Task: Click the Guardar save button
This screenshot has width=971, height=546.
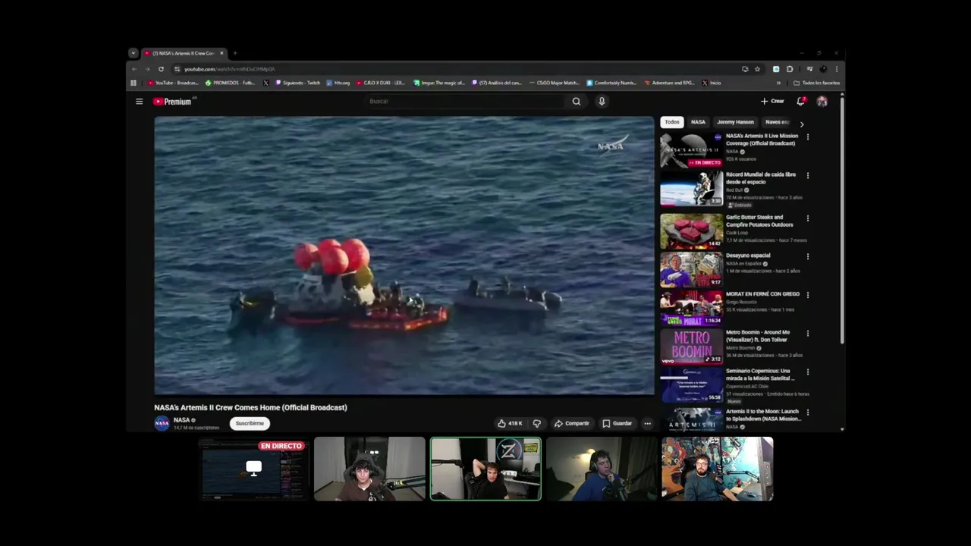Action: pyautogui.click(x=617, y=423)
